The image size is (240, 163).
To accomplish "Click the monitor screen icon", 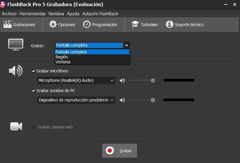I will 16,45.
